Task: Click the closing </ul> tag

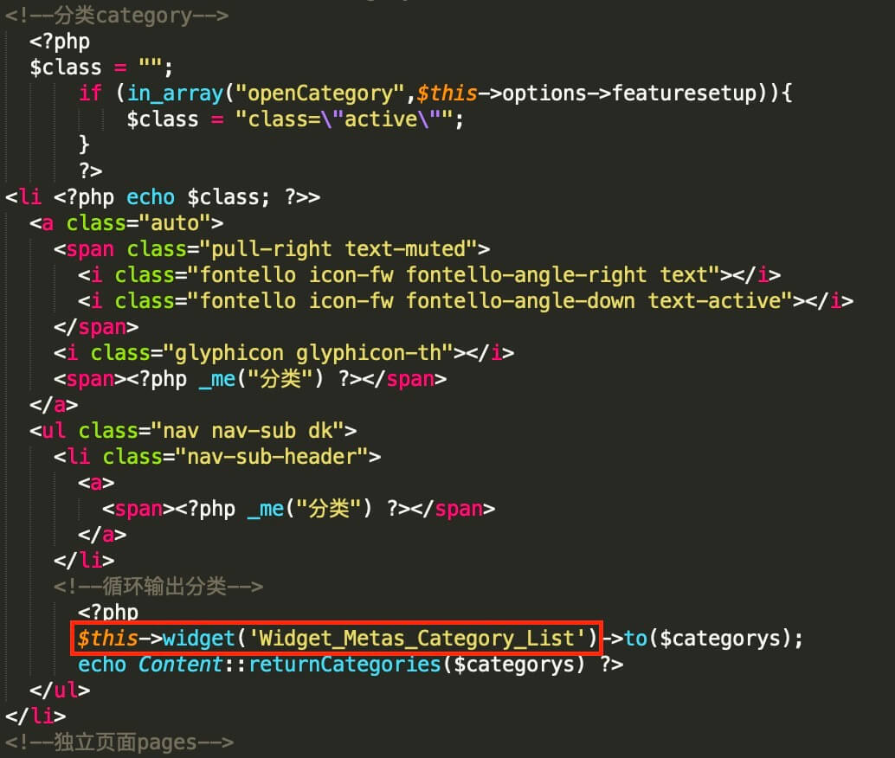Action: pyautogui.click(x=60, y=691)
